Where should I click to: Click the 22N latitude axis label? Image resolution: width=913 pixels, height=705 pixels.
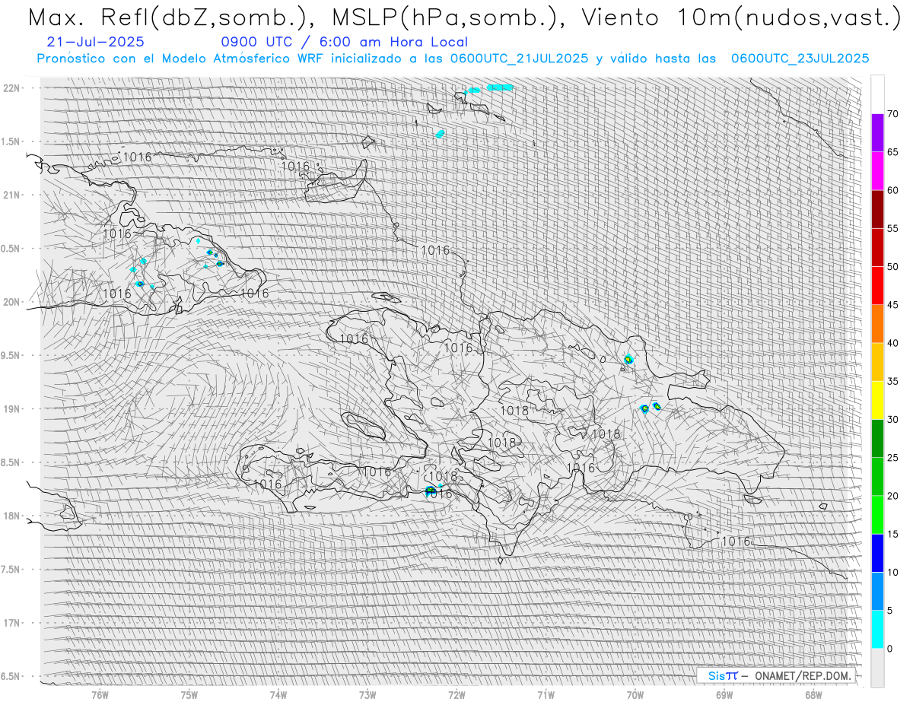click(x=13, y=88)
